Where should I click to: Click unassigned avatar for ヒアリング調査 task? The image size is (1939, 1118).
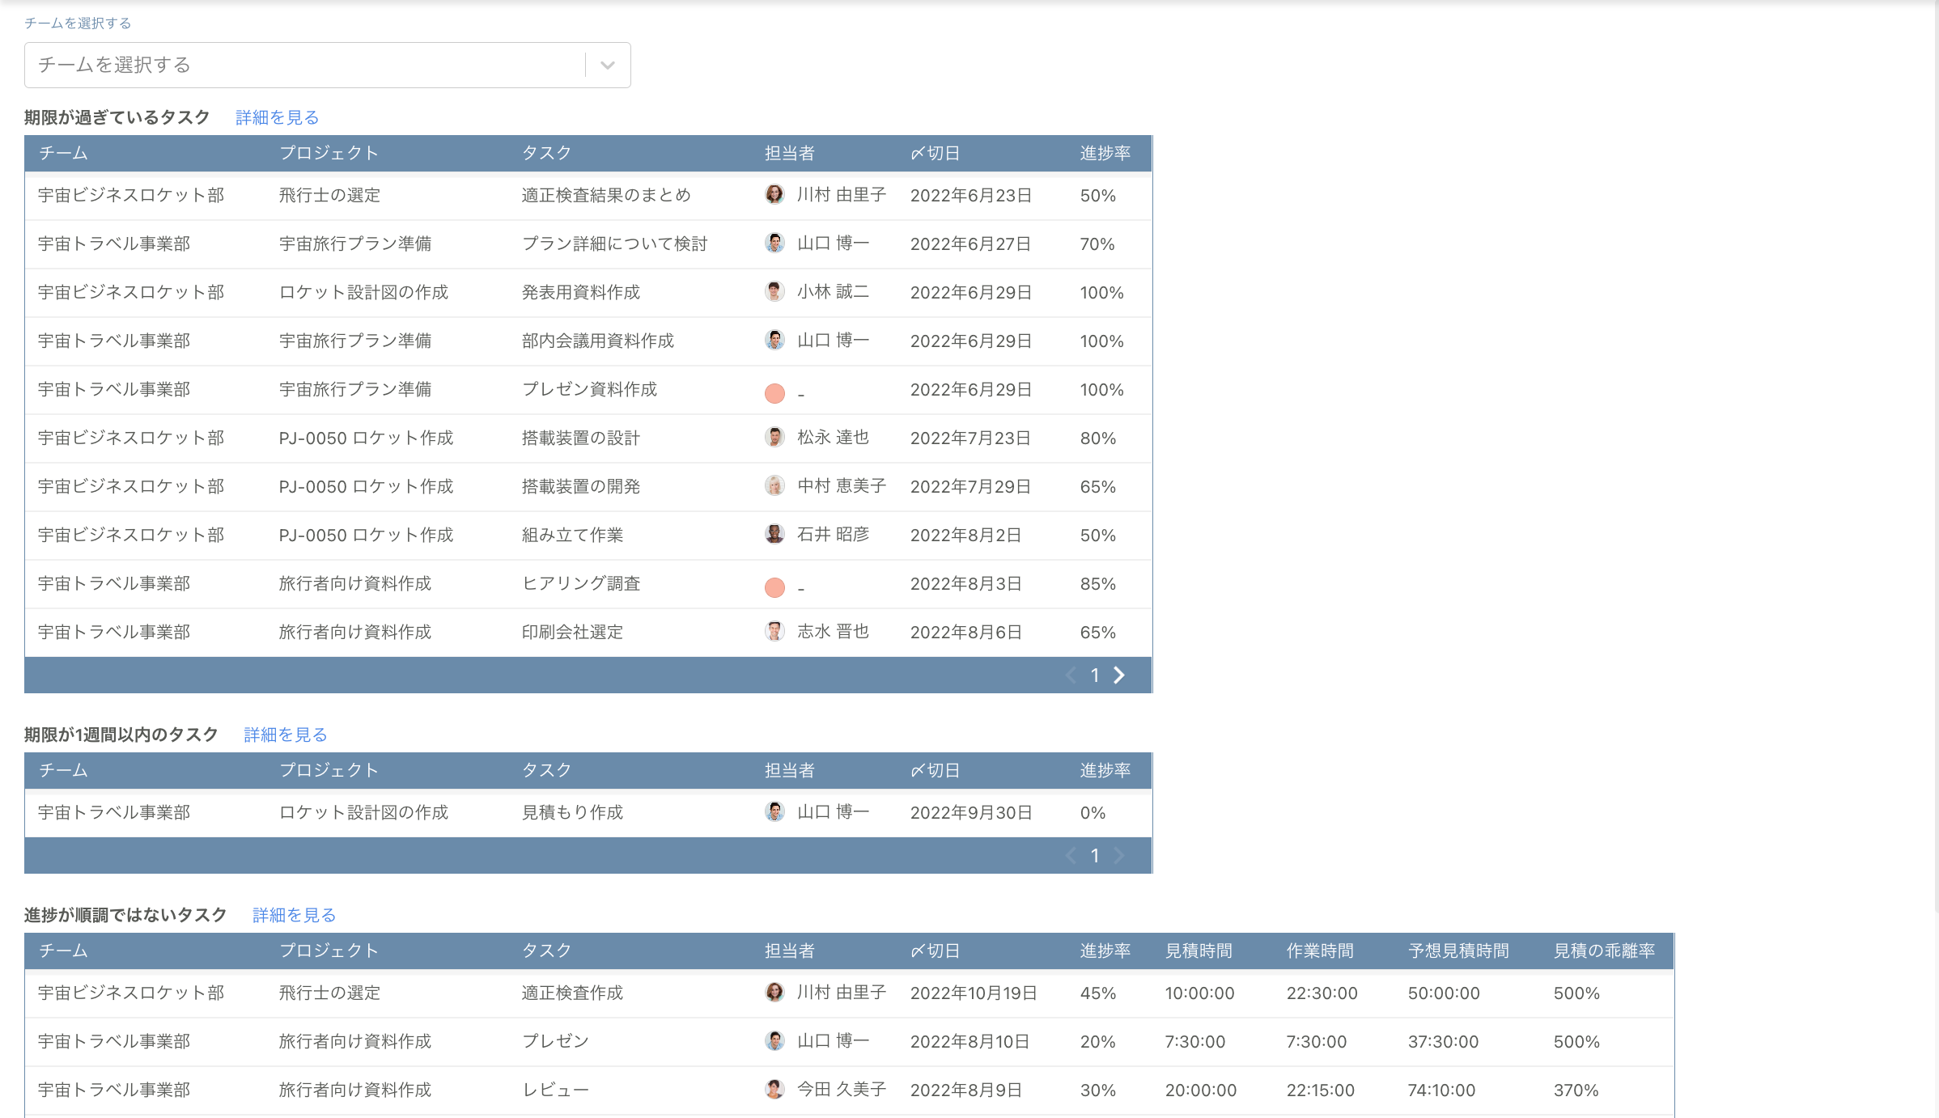pyautogui.click(x=774, y=587)
